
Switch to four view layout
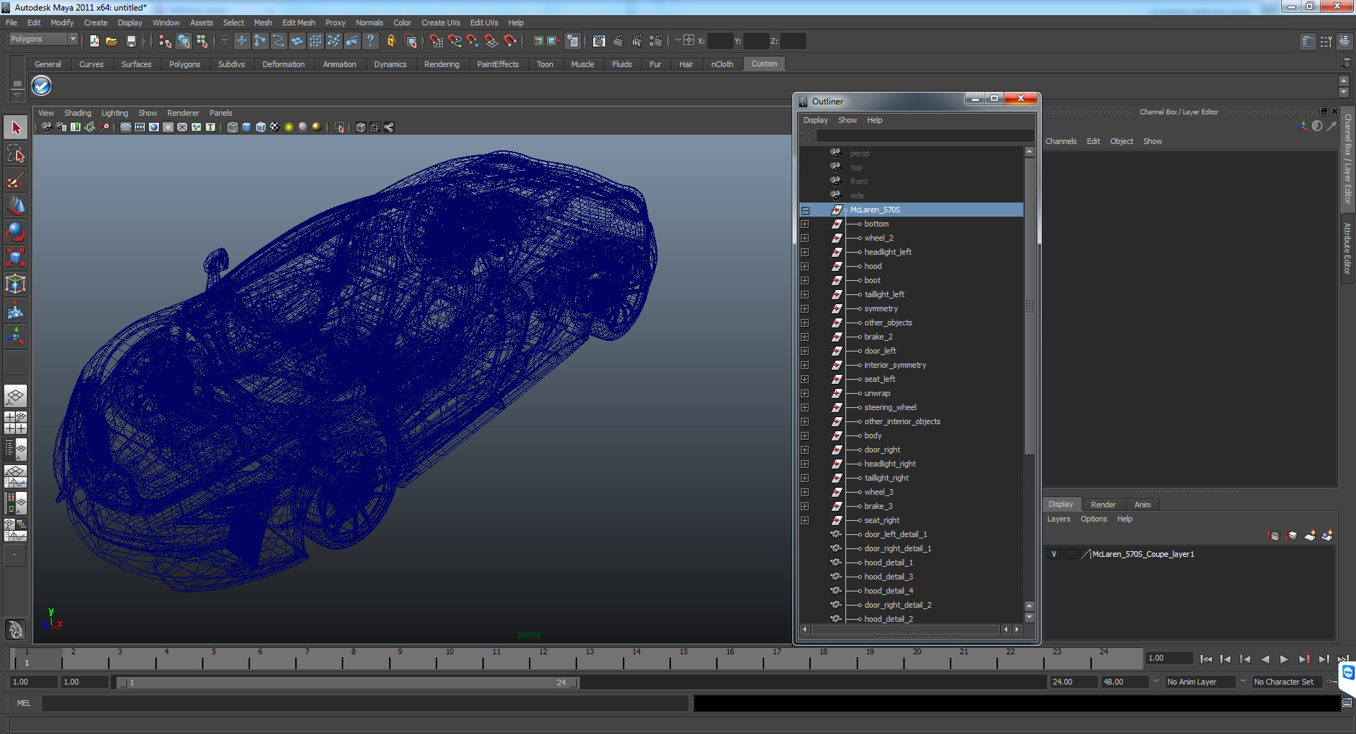point(16,422)
